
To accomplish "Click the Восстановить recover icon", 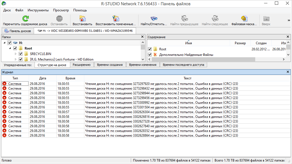I will tap(82, 19).
